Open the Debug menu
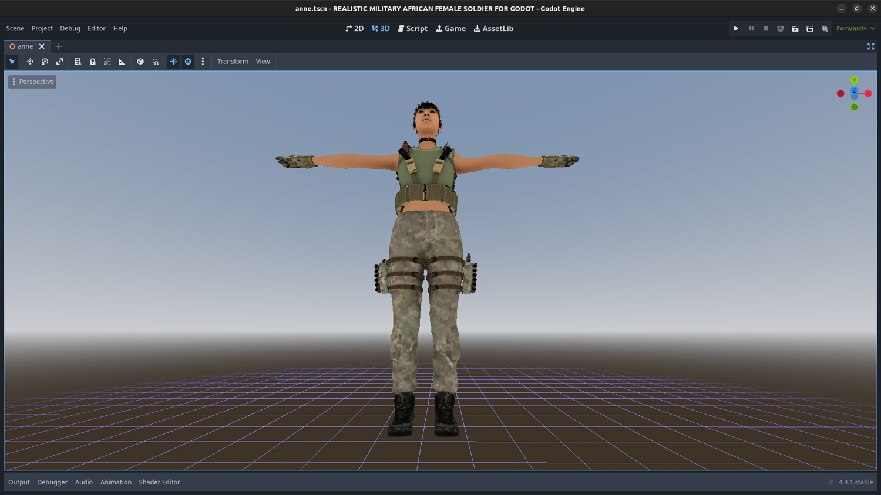The width and height of the screenshot is (881, 495). 70,28
